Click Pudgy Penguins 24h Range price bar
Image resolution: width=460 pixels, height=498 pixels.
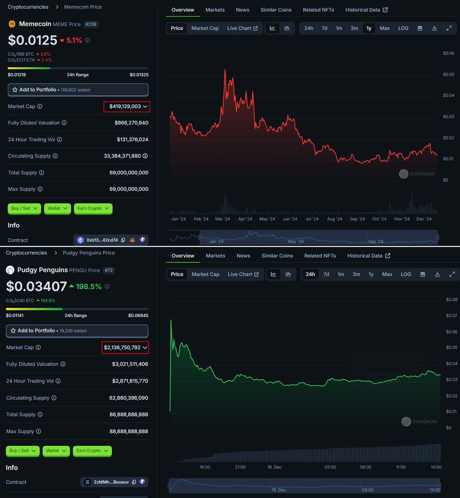[x=77, y=309]
